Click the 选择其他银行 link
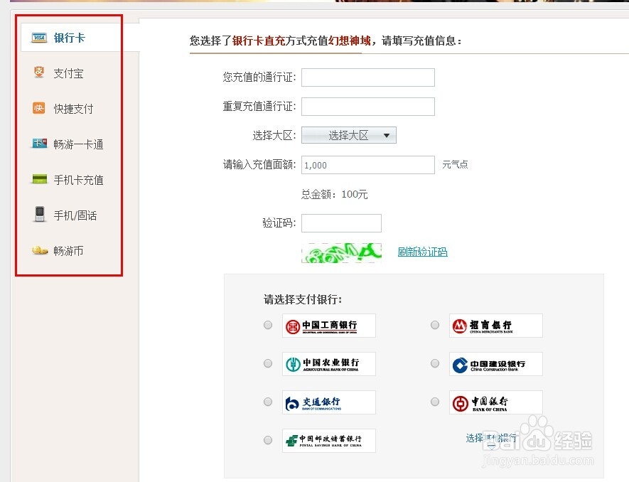629x482 pixels. click(x=491, y=438)
